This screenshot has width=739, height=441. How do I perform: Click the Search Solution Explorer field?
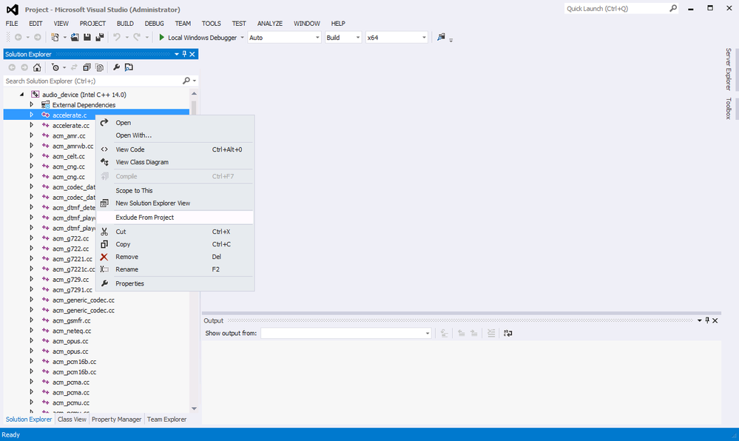[92, 81]
